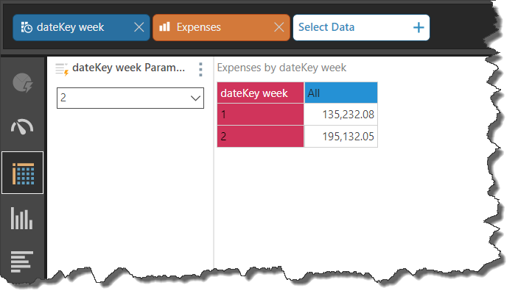Switch to the column chart visualization
This screenshot has width=518, height=299.
pyautogui.click(x=23, y=218)
